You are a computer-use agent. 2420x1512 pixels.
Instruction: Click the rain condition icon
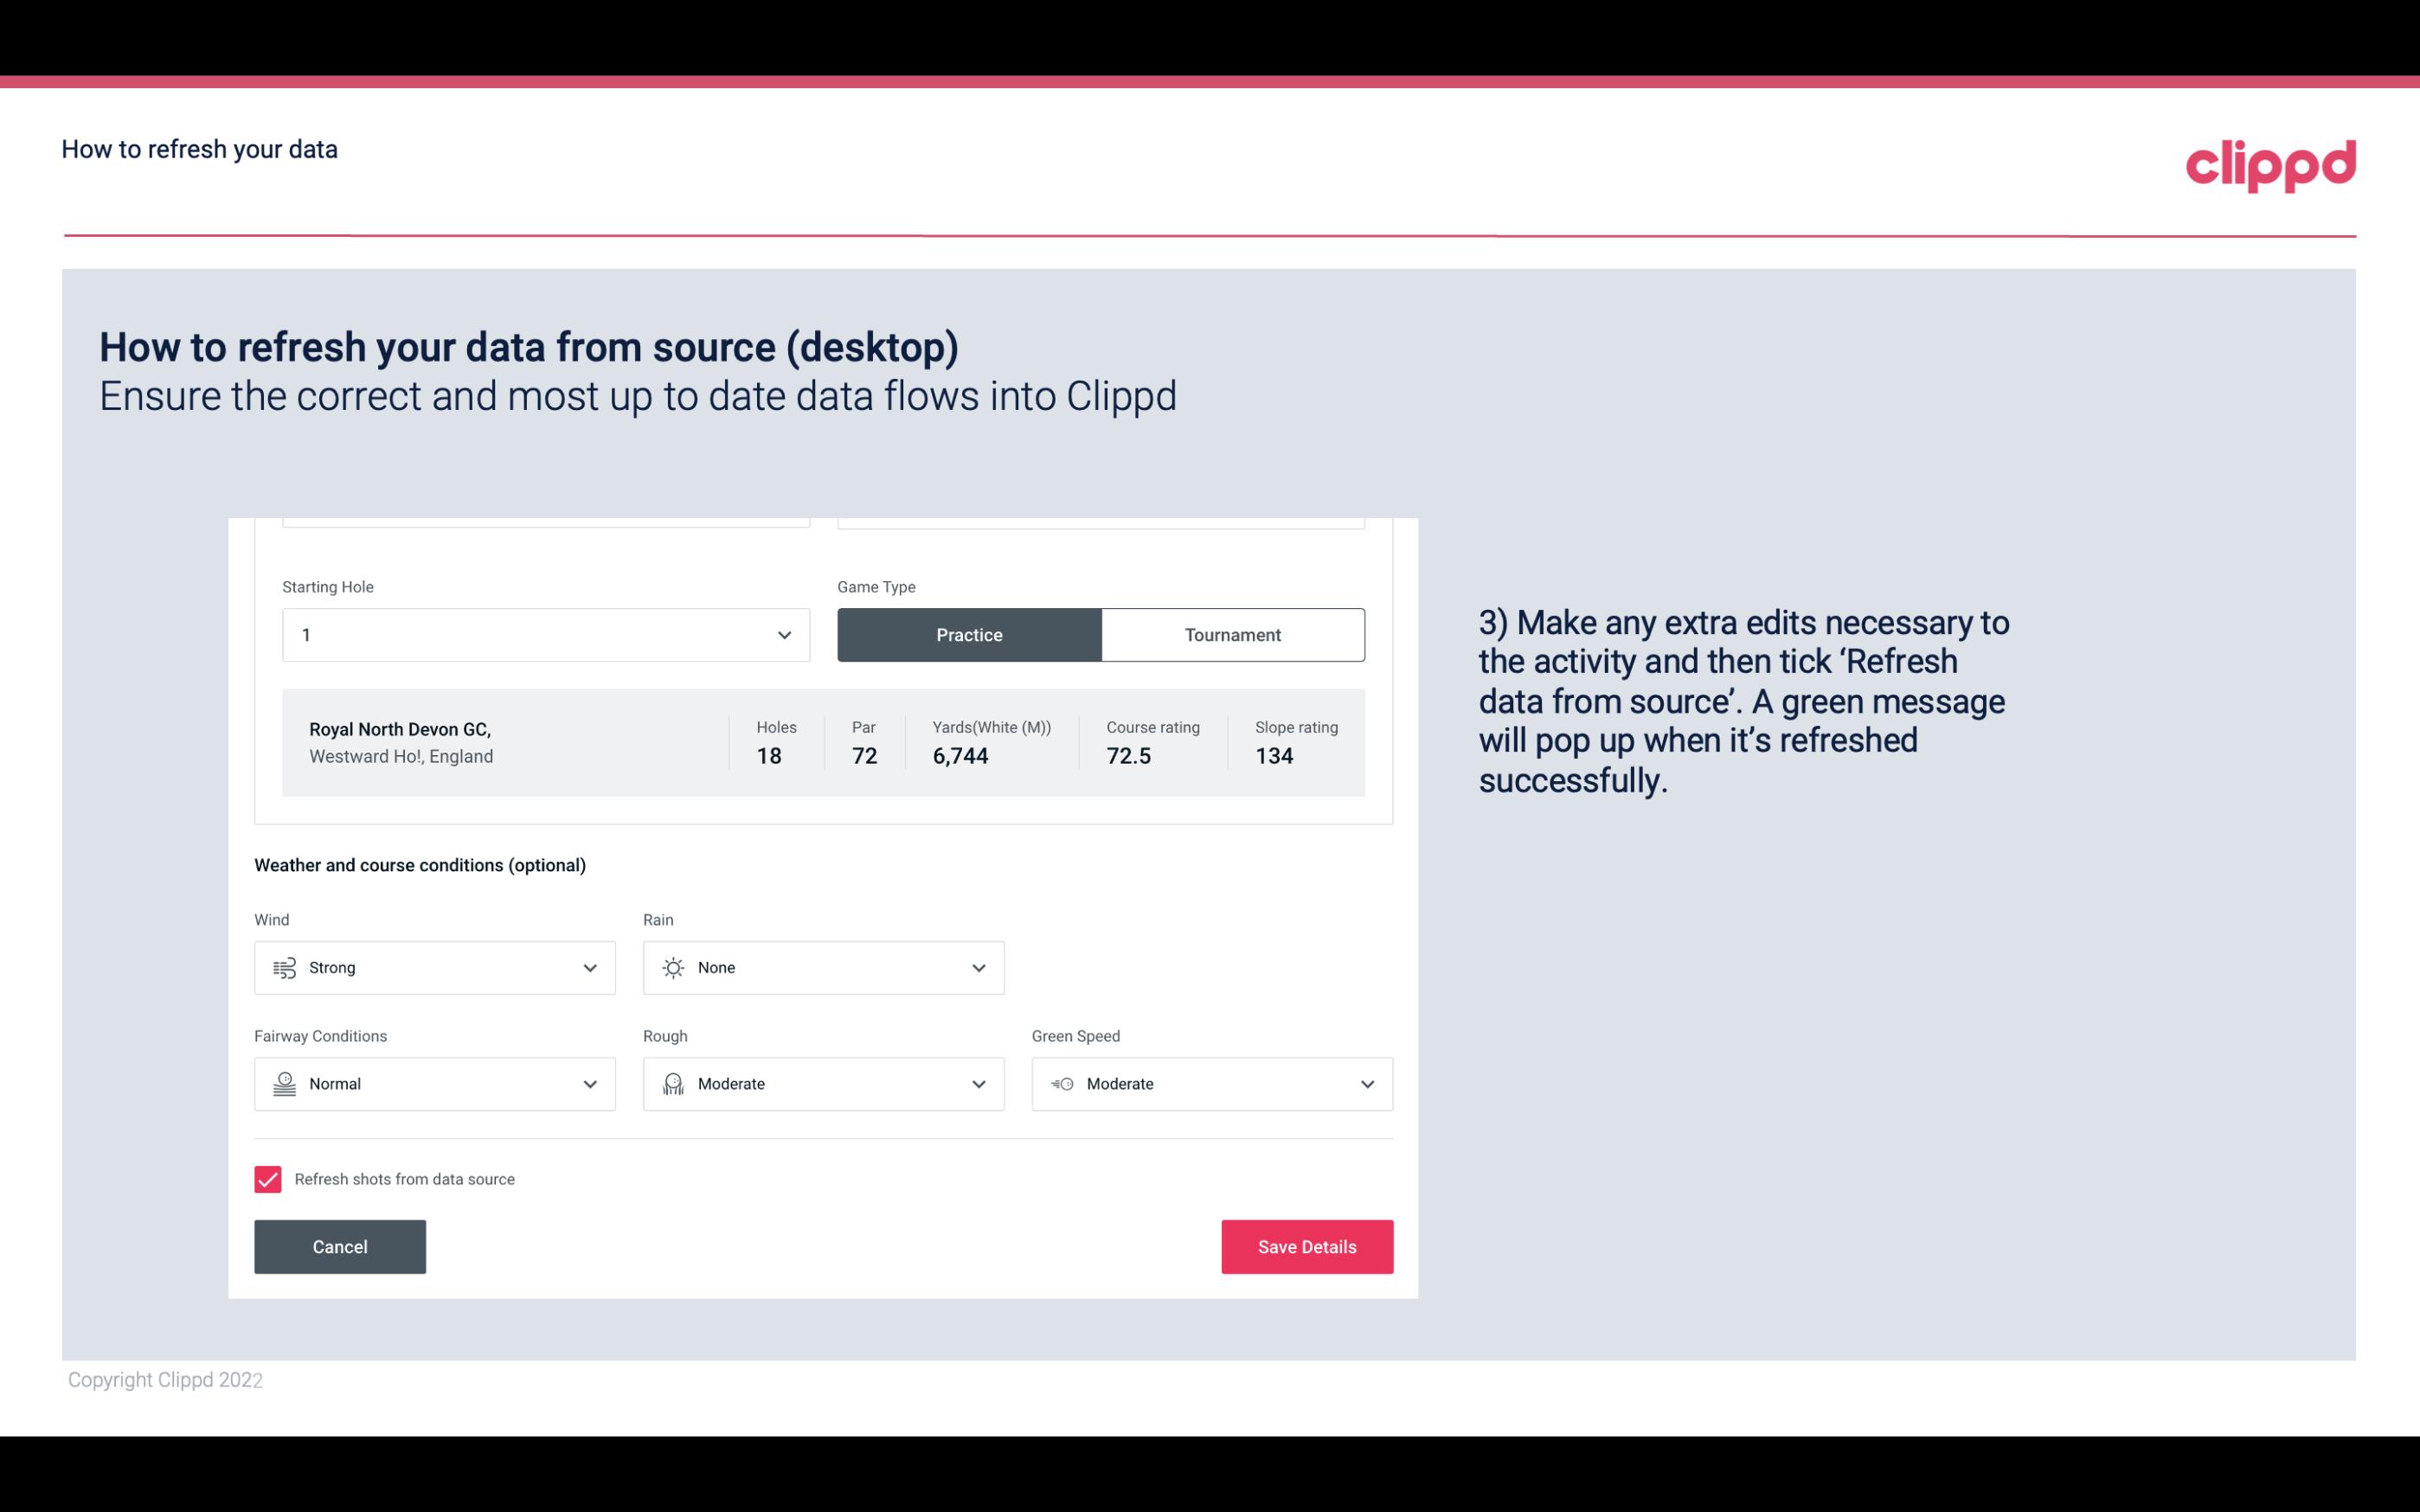[672, 967]
